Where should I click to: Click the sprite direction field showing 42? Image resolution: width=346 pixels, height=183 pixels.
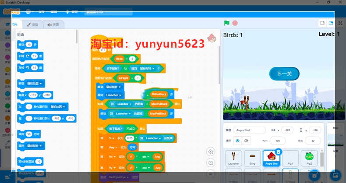[313, 141]
